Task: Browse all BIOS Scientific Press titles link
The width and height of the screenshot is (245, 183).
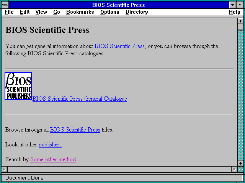Action: (x=75, y=130)
